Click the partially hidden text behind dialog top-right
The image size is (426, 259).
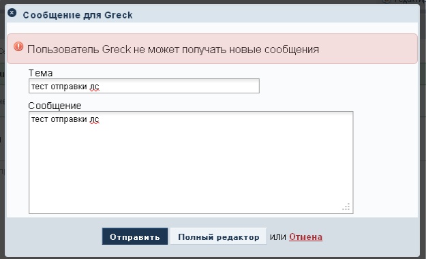coord(404,1)
